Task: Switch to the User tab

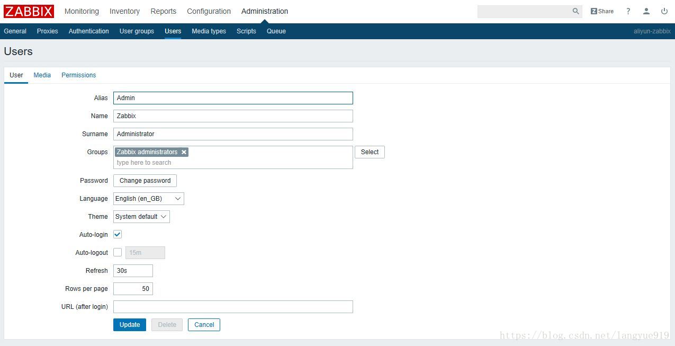Action: [16, 75]
